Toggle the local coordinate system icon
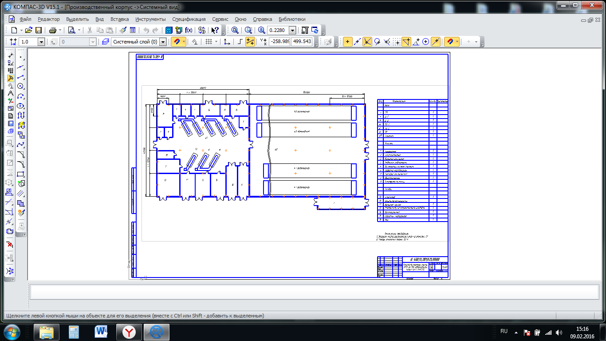 227,42
